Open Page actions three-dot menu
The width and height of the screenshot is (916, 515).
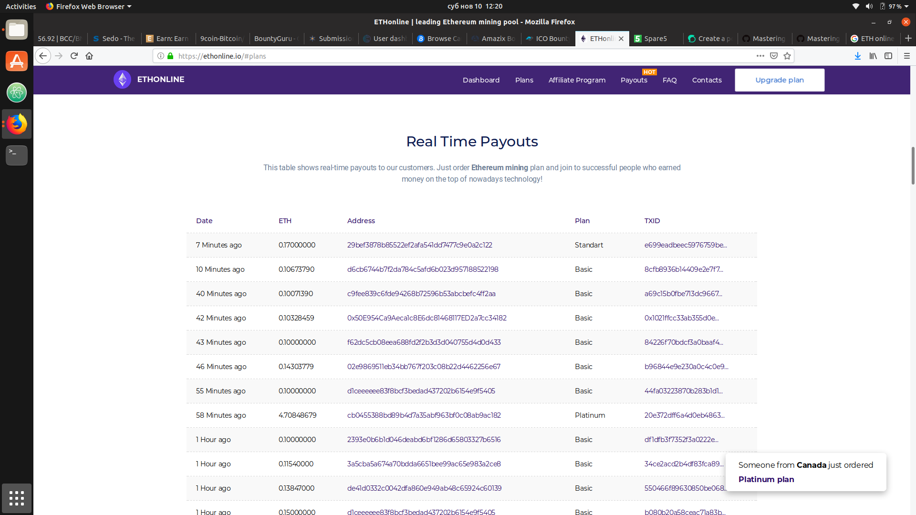760,56
